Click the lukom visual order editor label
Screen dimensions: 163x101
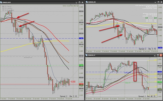[70, 6]
